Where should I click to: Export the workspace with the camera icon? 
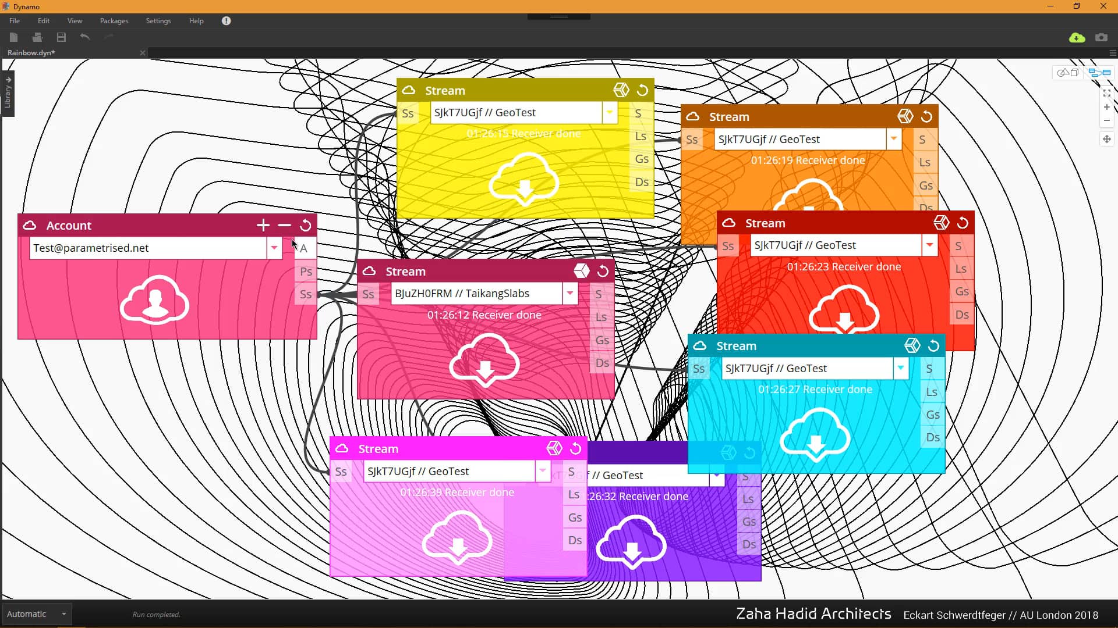pyautogui.click(x=1101, y=37)
